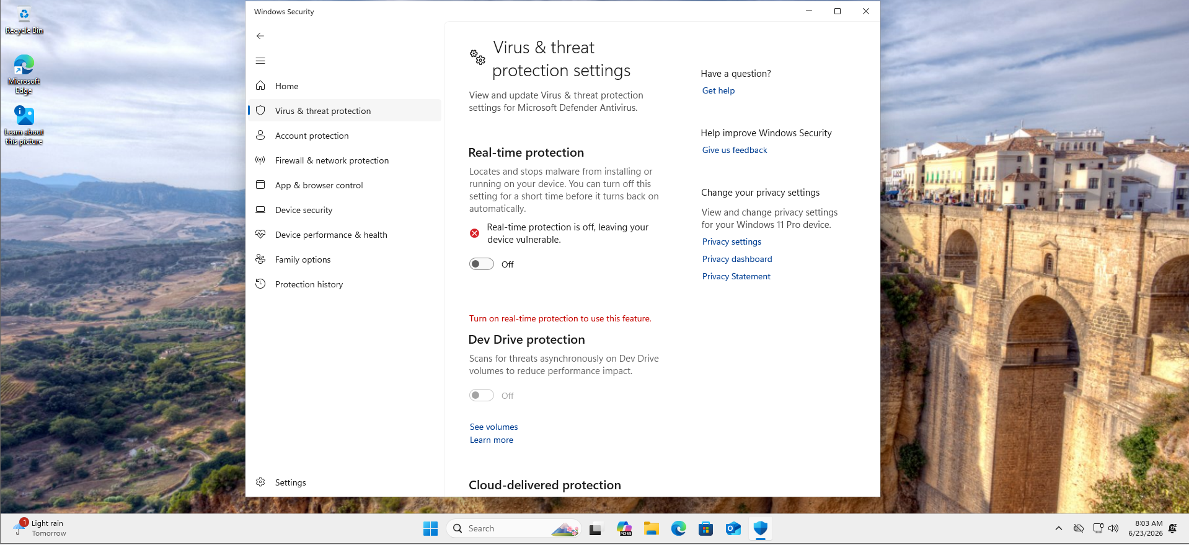
Task: Click the disabled Dev Drive protection toggle
Action: point(482,395)
